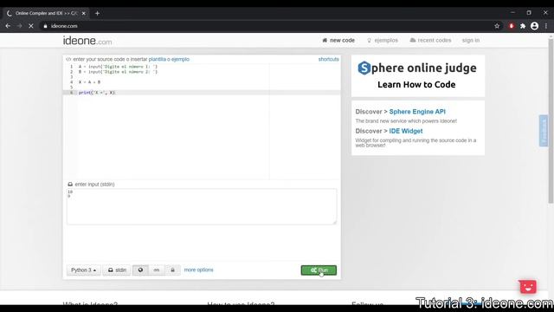This screenshot has width=554, height=312.
Task: Click code line 2 with B input
Action: pyautogui.click(x=118, y=72)
